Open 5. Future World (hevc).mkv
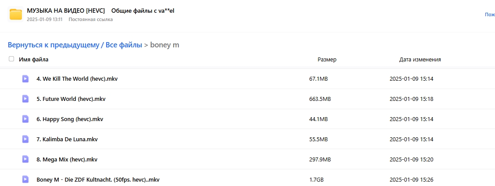 (x=71, y=99)
